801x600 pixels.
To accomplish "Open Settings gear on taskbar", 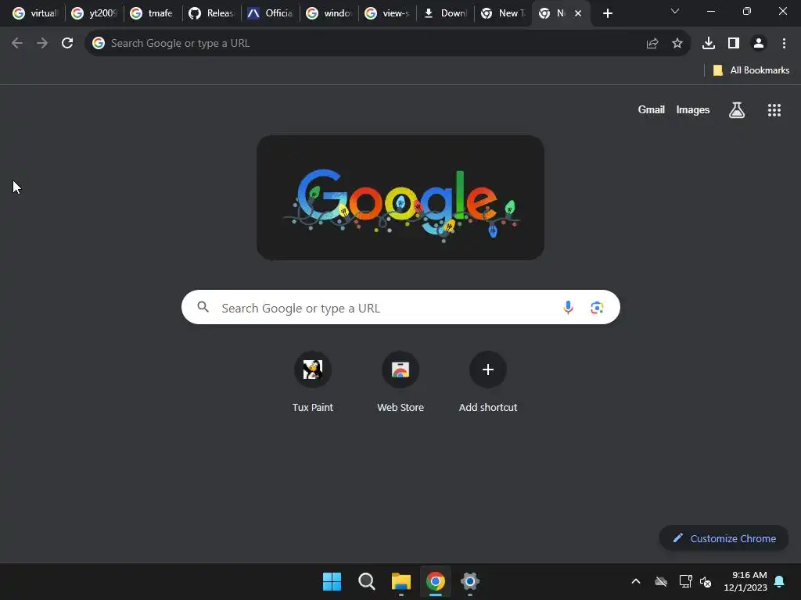I will point(470,581).
